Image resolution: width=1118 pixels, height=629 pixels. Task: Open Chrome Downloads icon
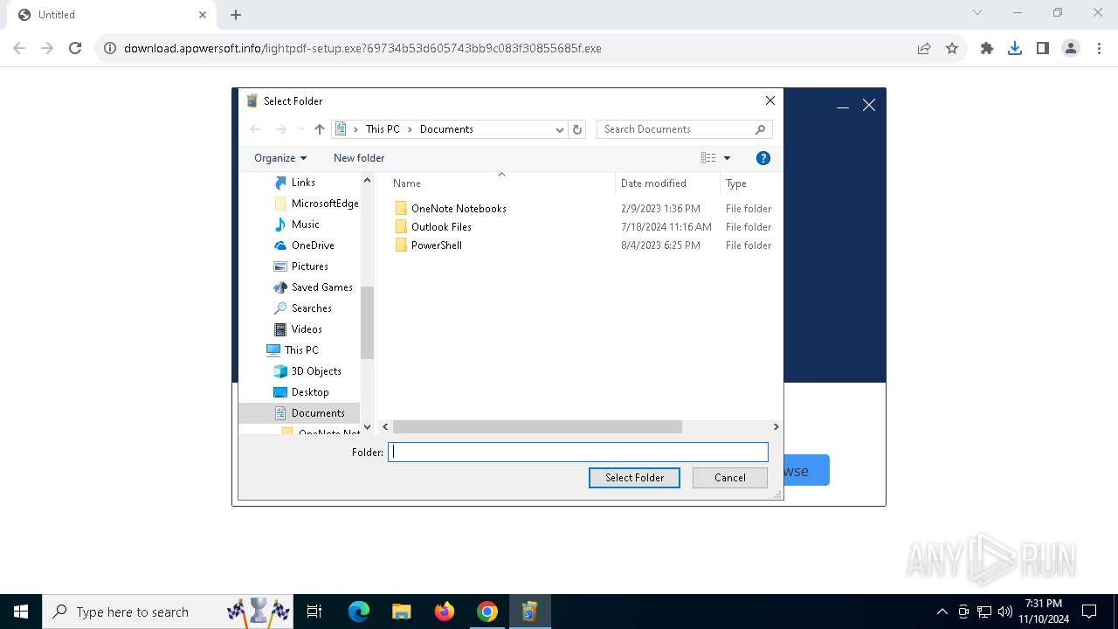click(1015, 49)
